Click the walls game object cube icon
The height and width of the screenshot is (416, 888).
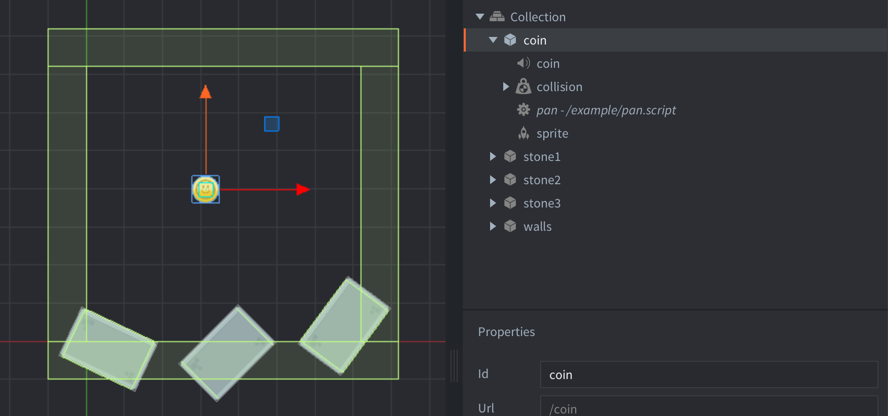click(x=510, y=226)
